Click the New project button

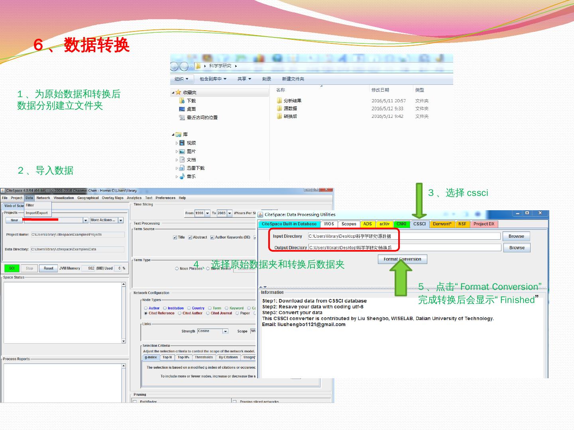tap(14, 220)
